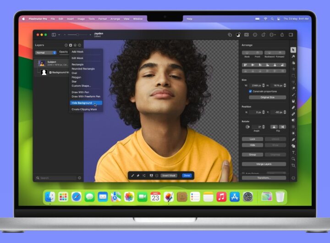Toggle the Background Mask layer checkbox

coord(50,72)
